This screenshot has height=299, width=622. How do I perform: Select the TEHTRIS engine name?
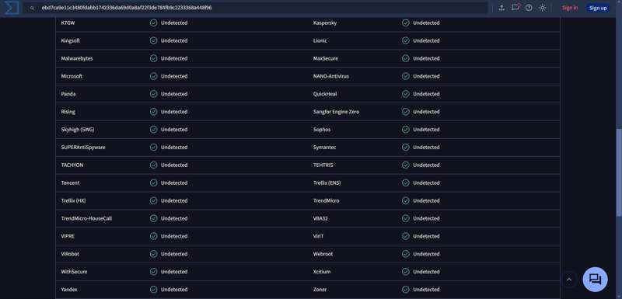coord(323,165)
